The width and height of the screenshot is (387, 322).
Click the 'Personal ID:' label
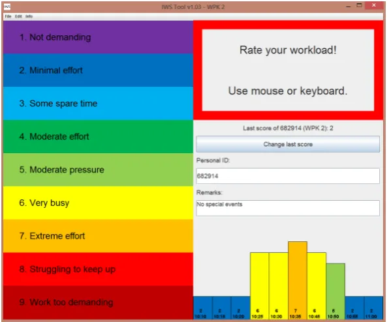213,160
